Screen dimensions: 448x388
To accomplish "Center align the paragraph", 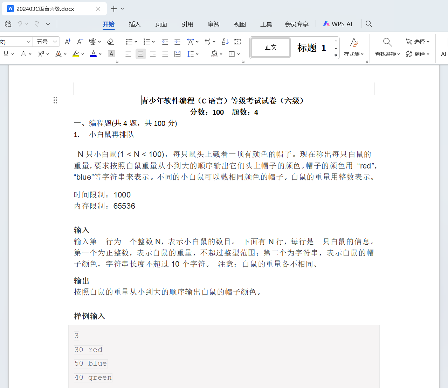I will (x=140, y=54).
